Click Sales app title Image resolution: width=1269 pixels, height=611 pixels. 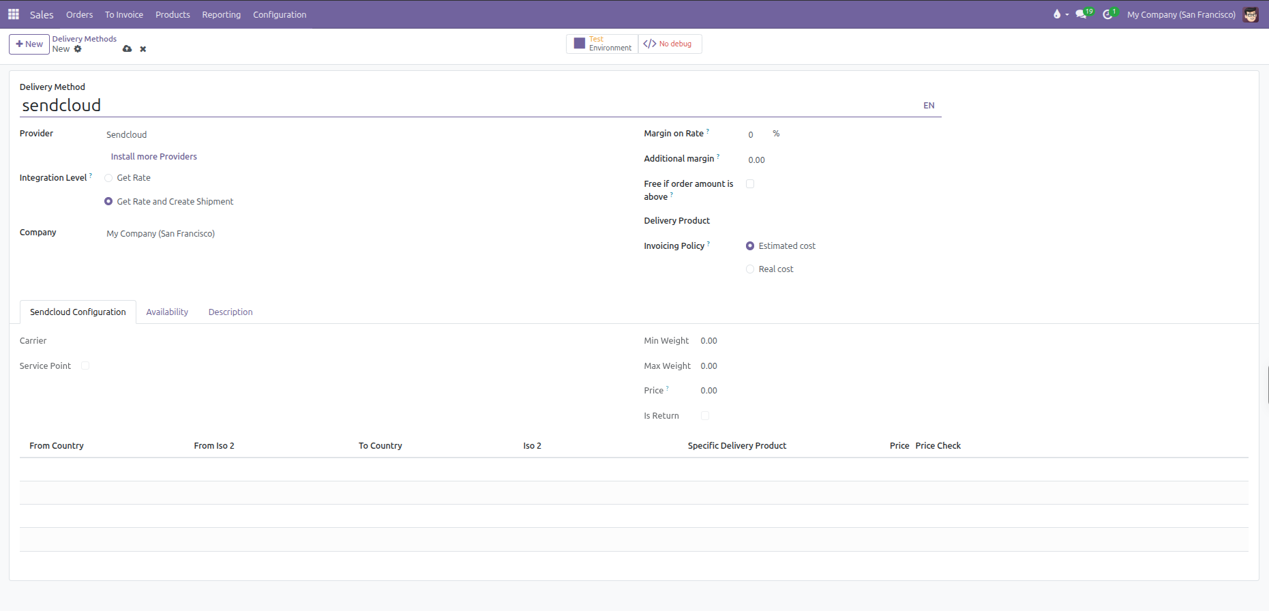42,14
